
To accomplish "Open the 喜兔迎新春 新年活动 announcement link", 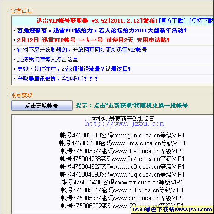I will (x=102, y=30).
